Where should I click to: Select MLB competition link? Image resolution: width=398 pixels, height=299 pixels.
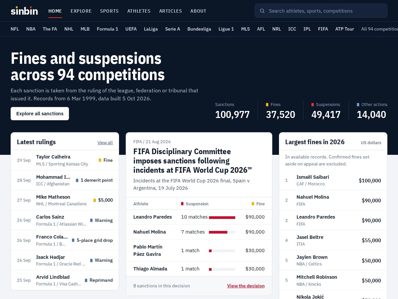tap(85, 29)
